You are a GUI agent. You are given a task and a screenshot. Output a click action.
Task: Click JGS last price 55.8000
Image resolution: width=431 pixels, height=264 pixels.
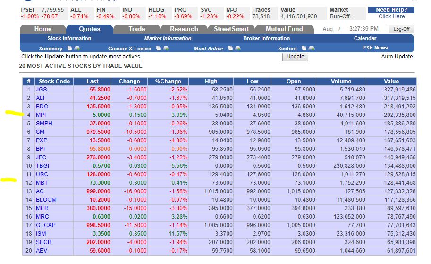(x=100, y=90)
